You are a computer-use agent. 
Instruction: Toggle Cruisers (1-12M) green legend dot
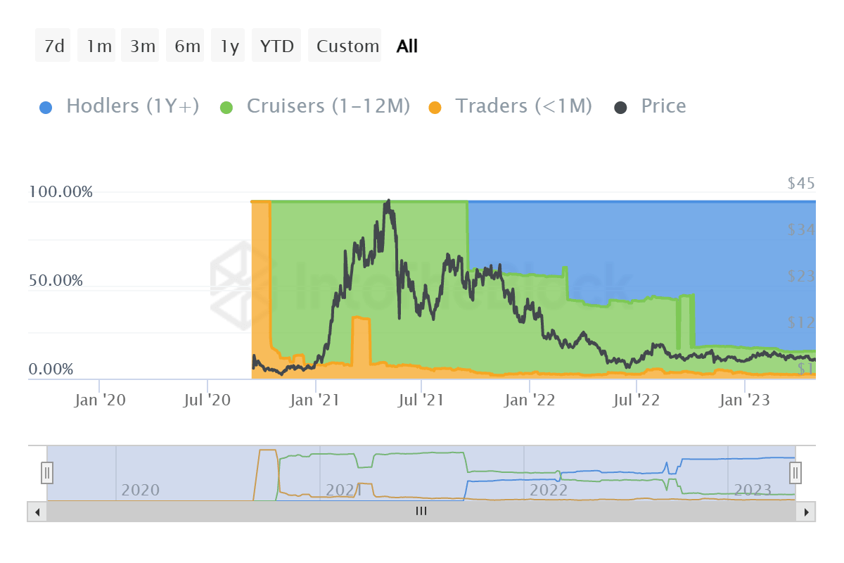pos(226,107)
